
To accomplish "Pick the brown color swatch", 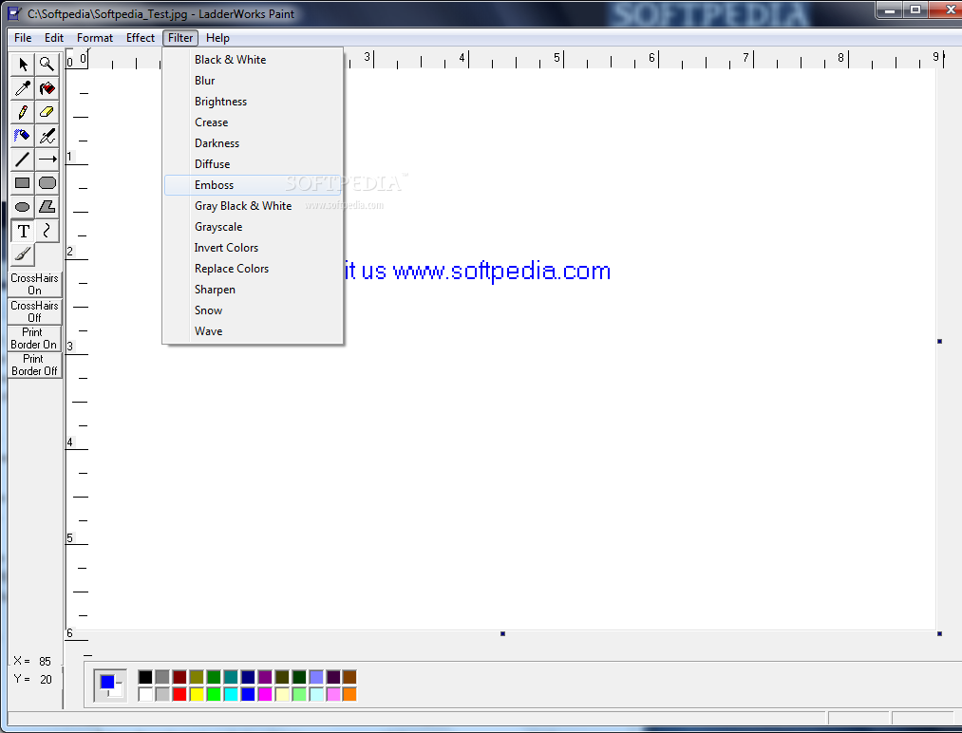I will 349,677.
